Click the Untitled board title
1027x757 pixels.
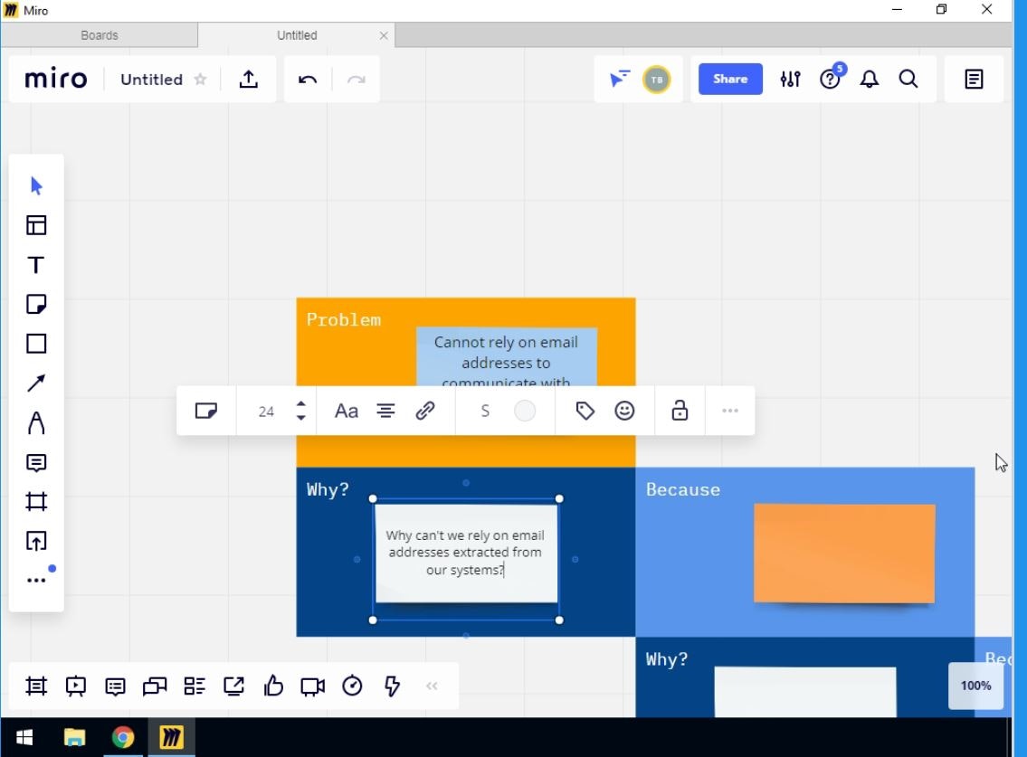pos(151,80)
